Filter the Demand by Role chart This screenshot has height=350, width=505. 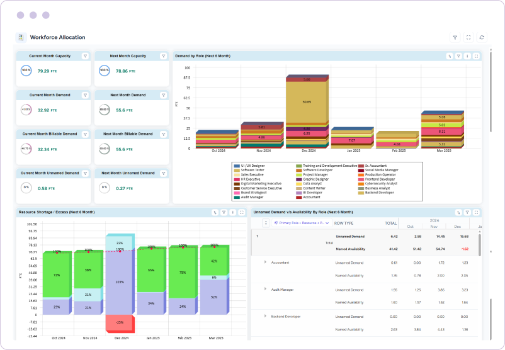pyautogui.click(x=458, y=56)
